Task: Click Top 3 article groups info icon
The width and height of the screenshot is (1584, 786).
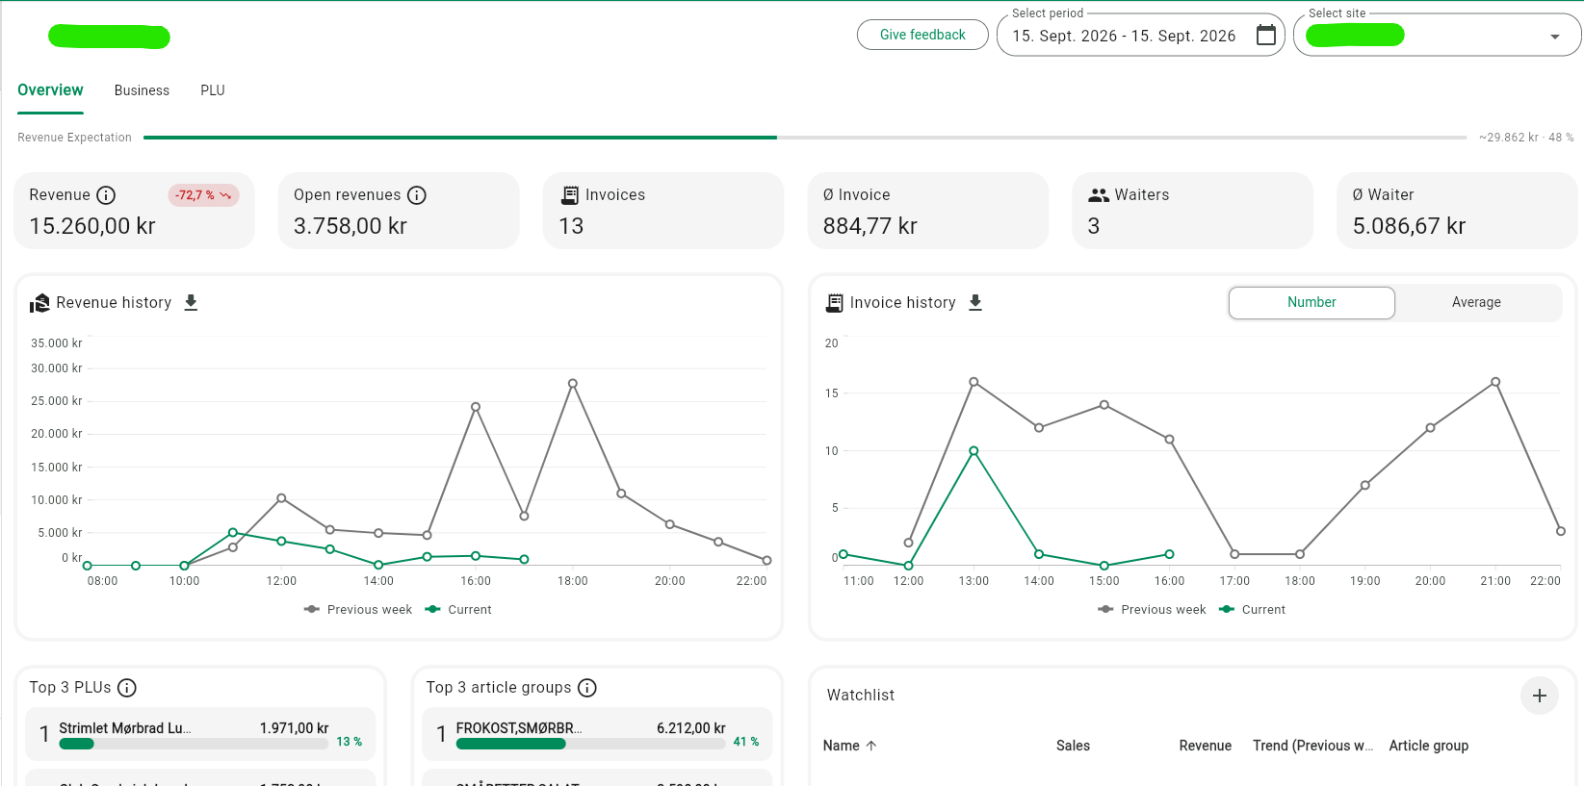Action: click(587, 688)
